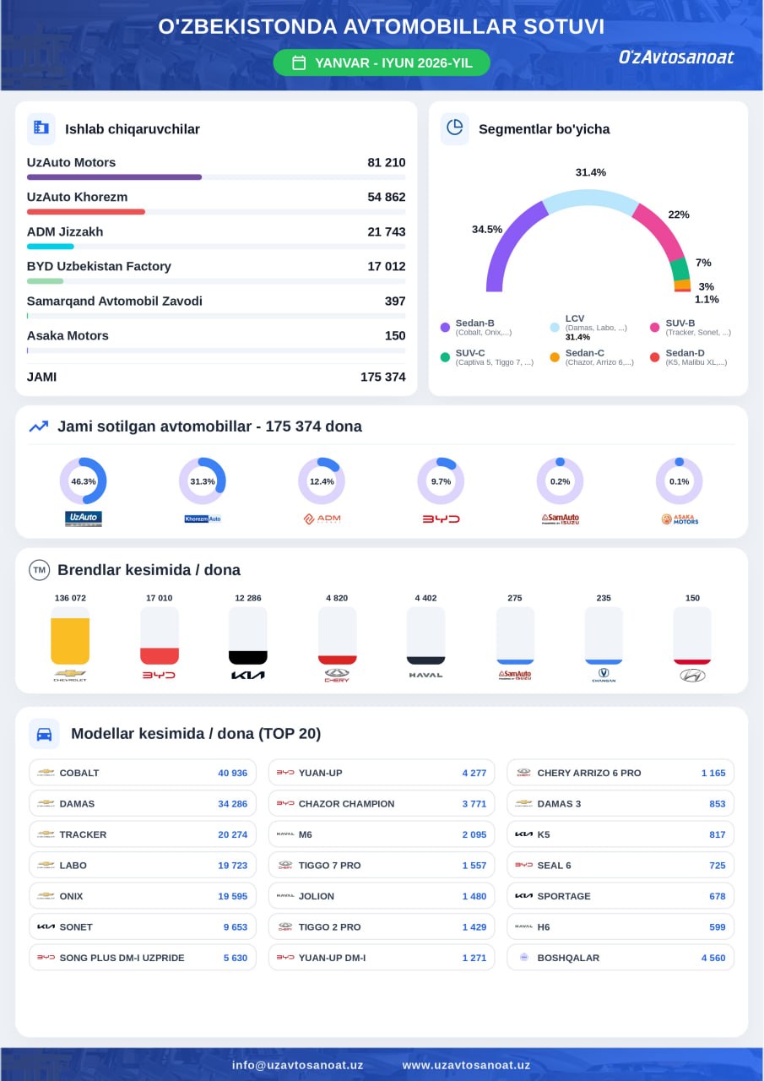Click the calendar icon in the date badge

[x=299, y=62]
